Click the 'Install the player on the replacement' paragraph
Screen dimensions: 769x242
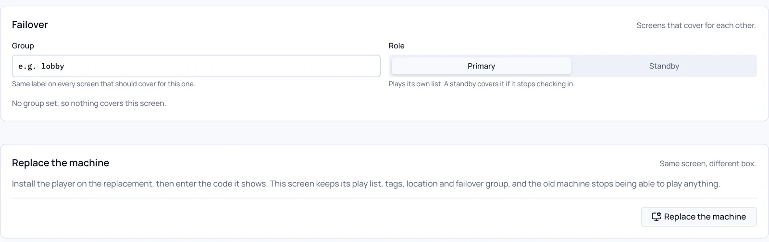pyautogui.click(x=366, y=184)
